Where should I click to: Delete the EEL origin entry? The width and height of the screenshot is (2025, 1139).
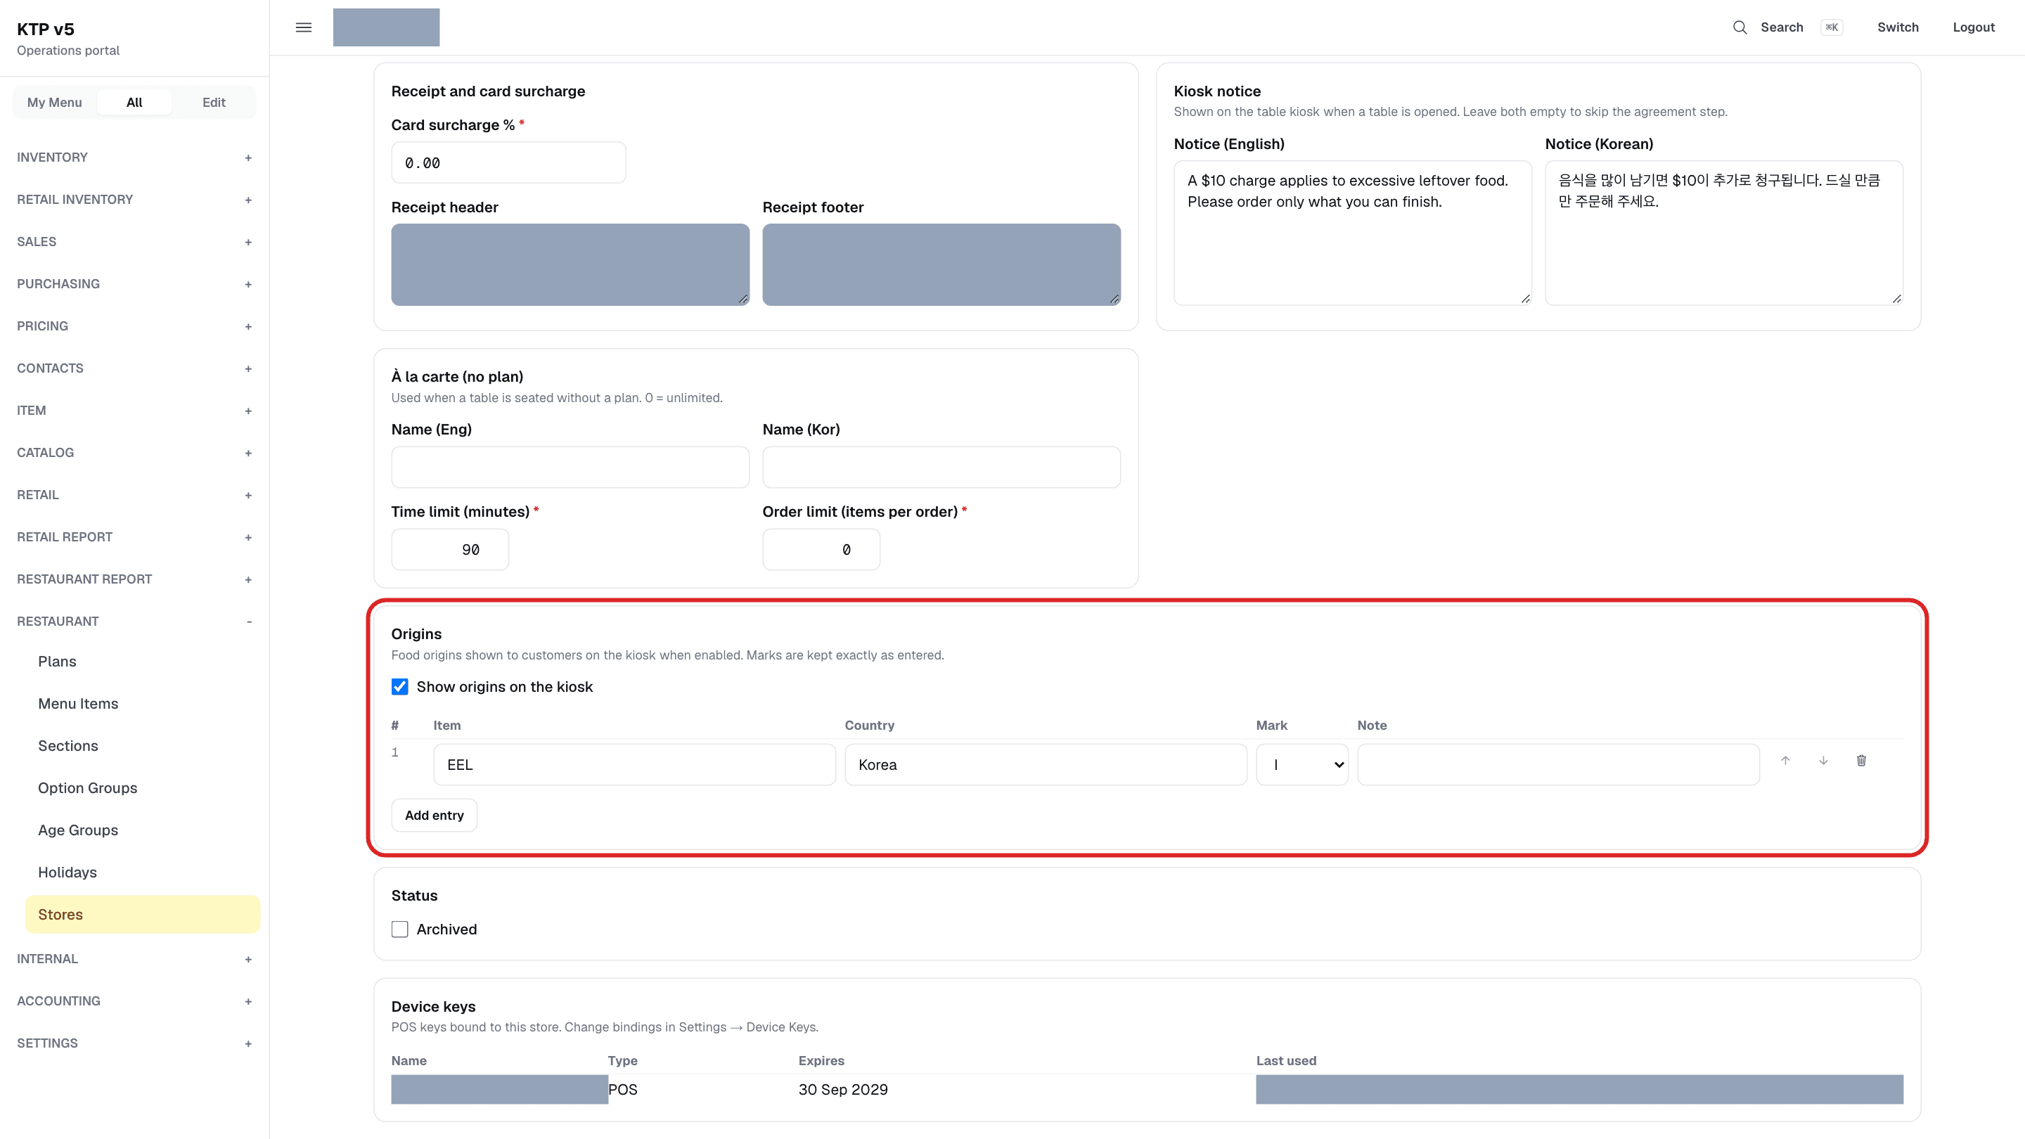click(x=1860, y=760)
